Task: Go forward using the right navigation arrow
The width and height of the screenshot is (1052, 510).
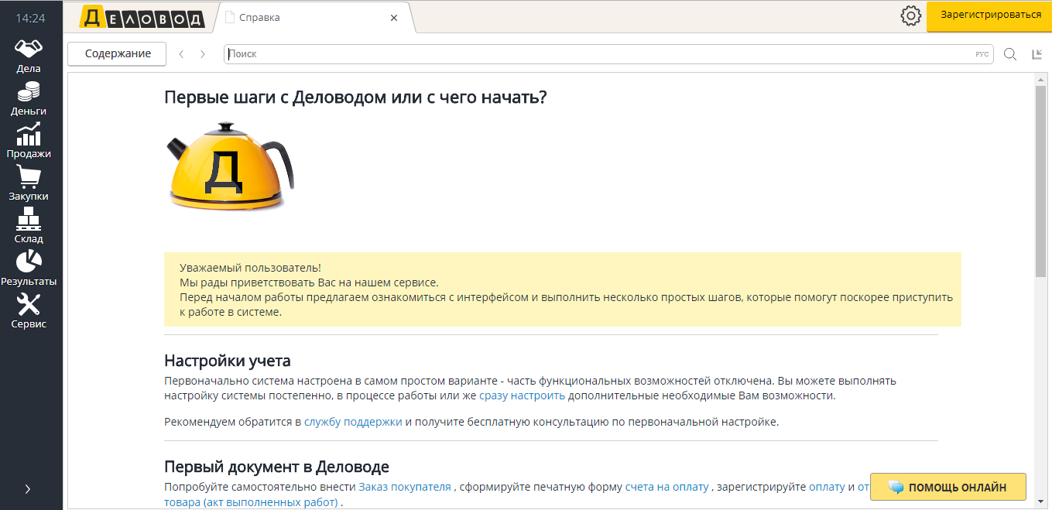Action: pos(203,53)
